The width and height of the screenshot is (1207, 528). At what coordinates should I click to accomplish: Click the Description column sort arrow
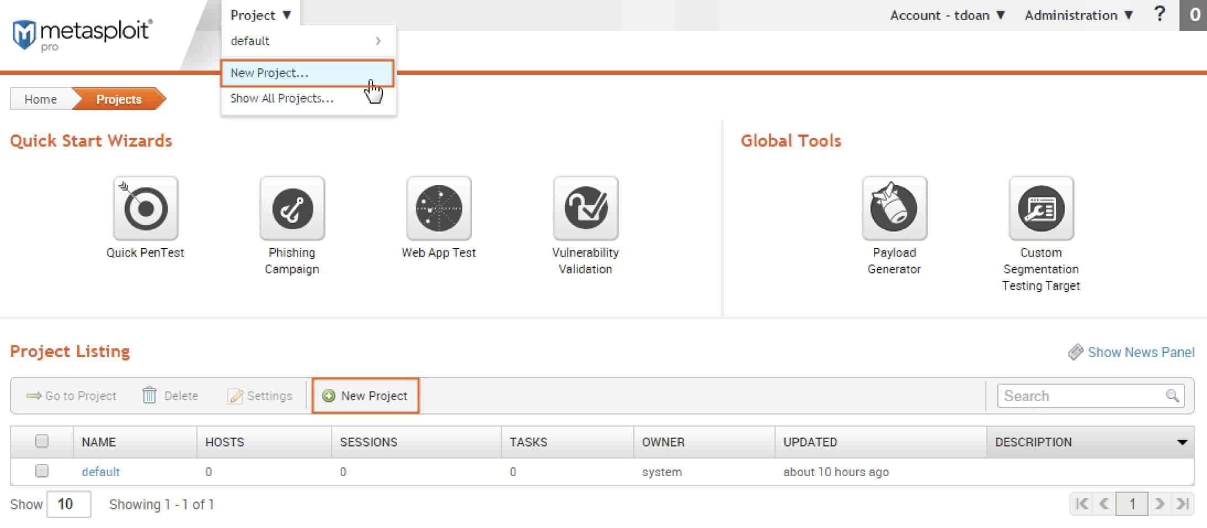click(x=1182, y=442)
